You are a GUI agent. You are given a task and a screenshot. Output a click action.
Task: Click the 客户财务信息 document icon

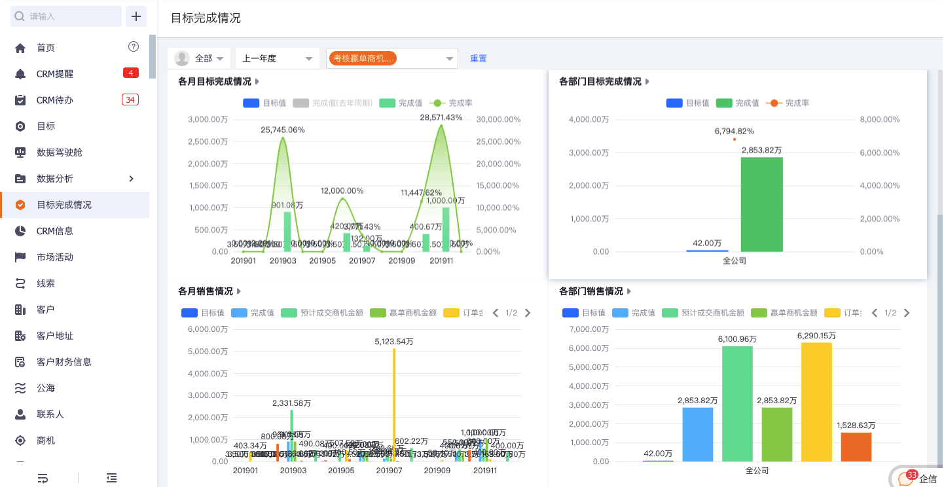click(20, 362)
